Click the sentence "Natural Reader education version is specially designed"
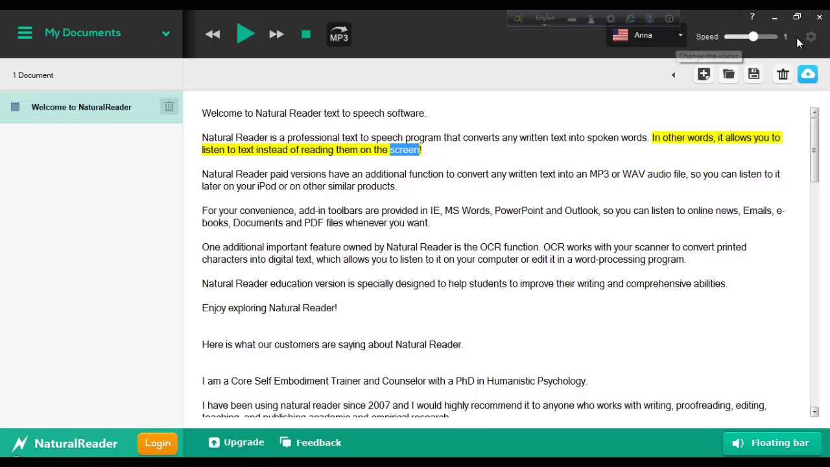 click(464, 283)
